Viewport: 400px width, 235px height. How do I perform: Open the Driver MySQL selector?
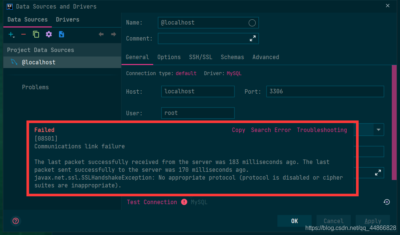point(234,73)
